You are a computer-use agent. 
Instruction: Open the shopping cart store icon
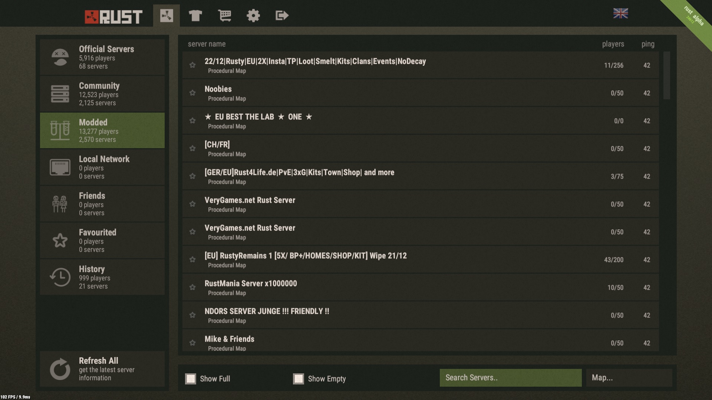coord(224,16)
